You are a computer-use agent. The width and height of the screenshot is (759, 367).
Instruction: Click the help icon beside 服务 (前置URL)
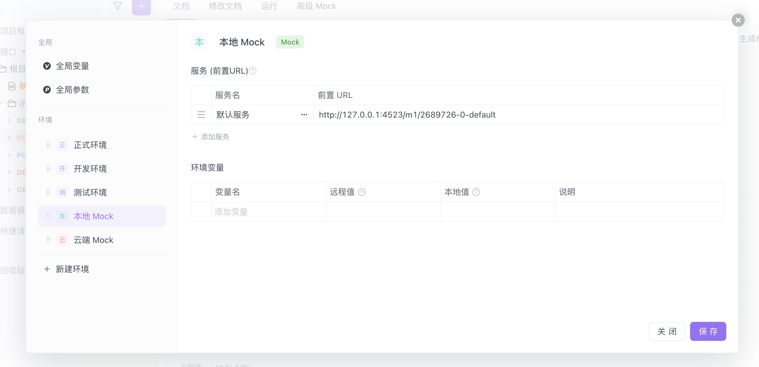pos(253,71)
